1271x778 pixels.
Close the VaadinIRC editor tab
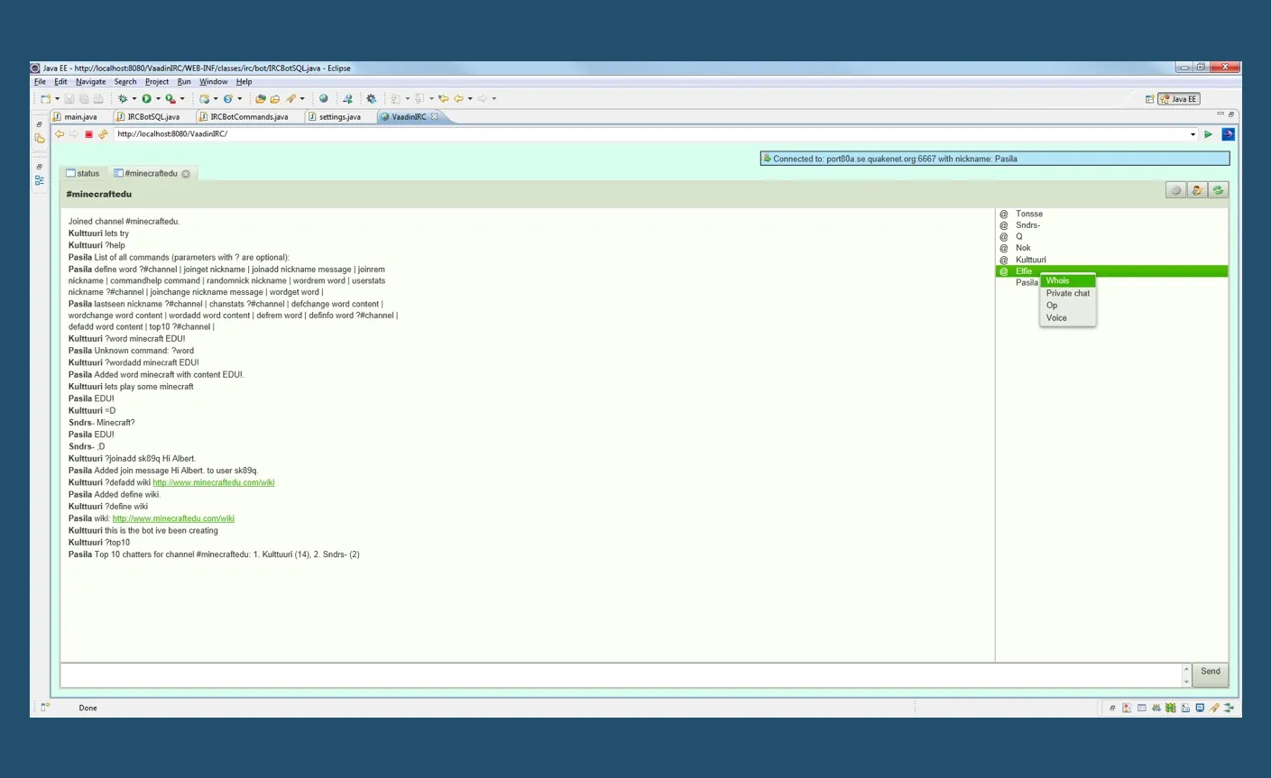pos(434,116)
